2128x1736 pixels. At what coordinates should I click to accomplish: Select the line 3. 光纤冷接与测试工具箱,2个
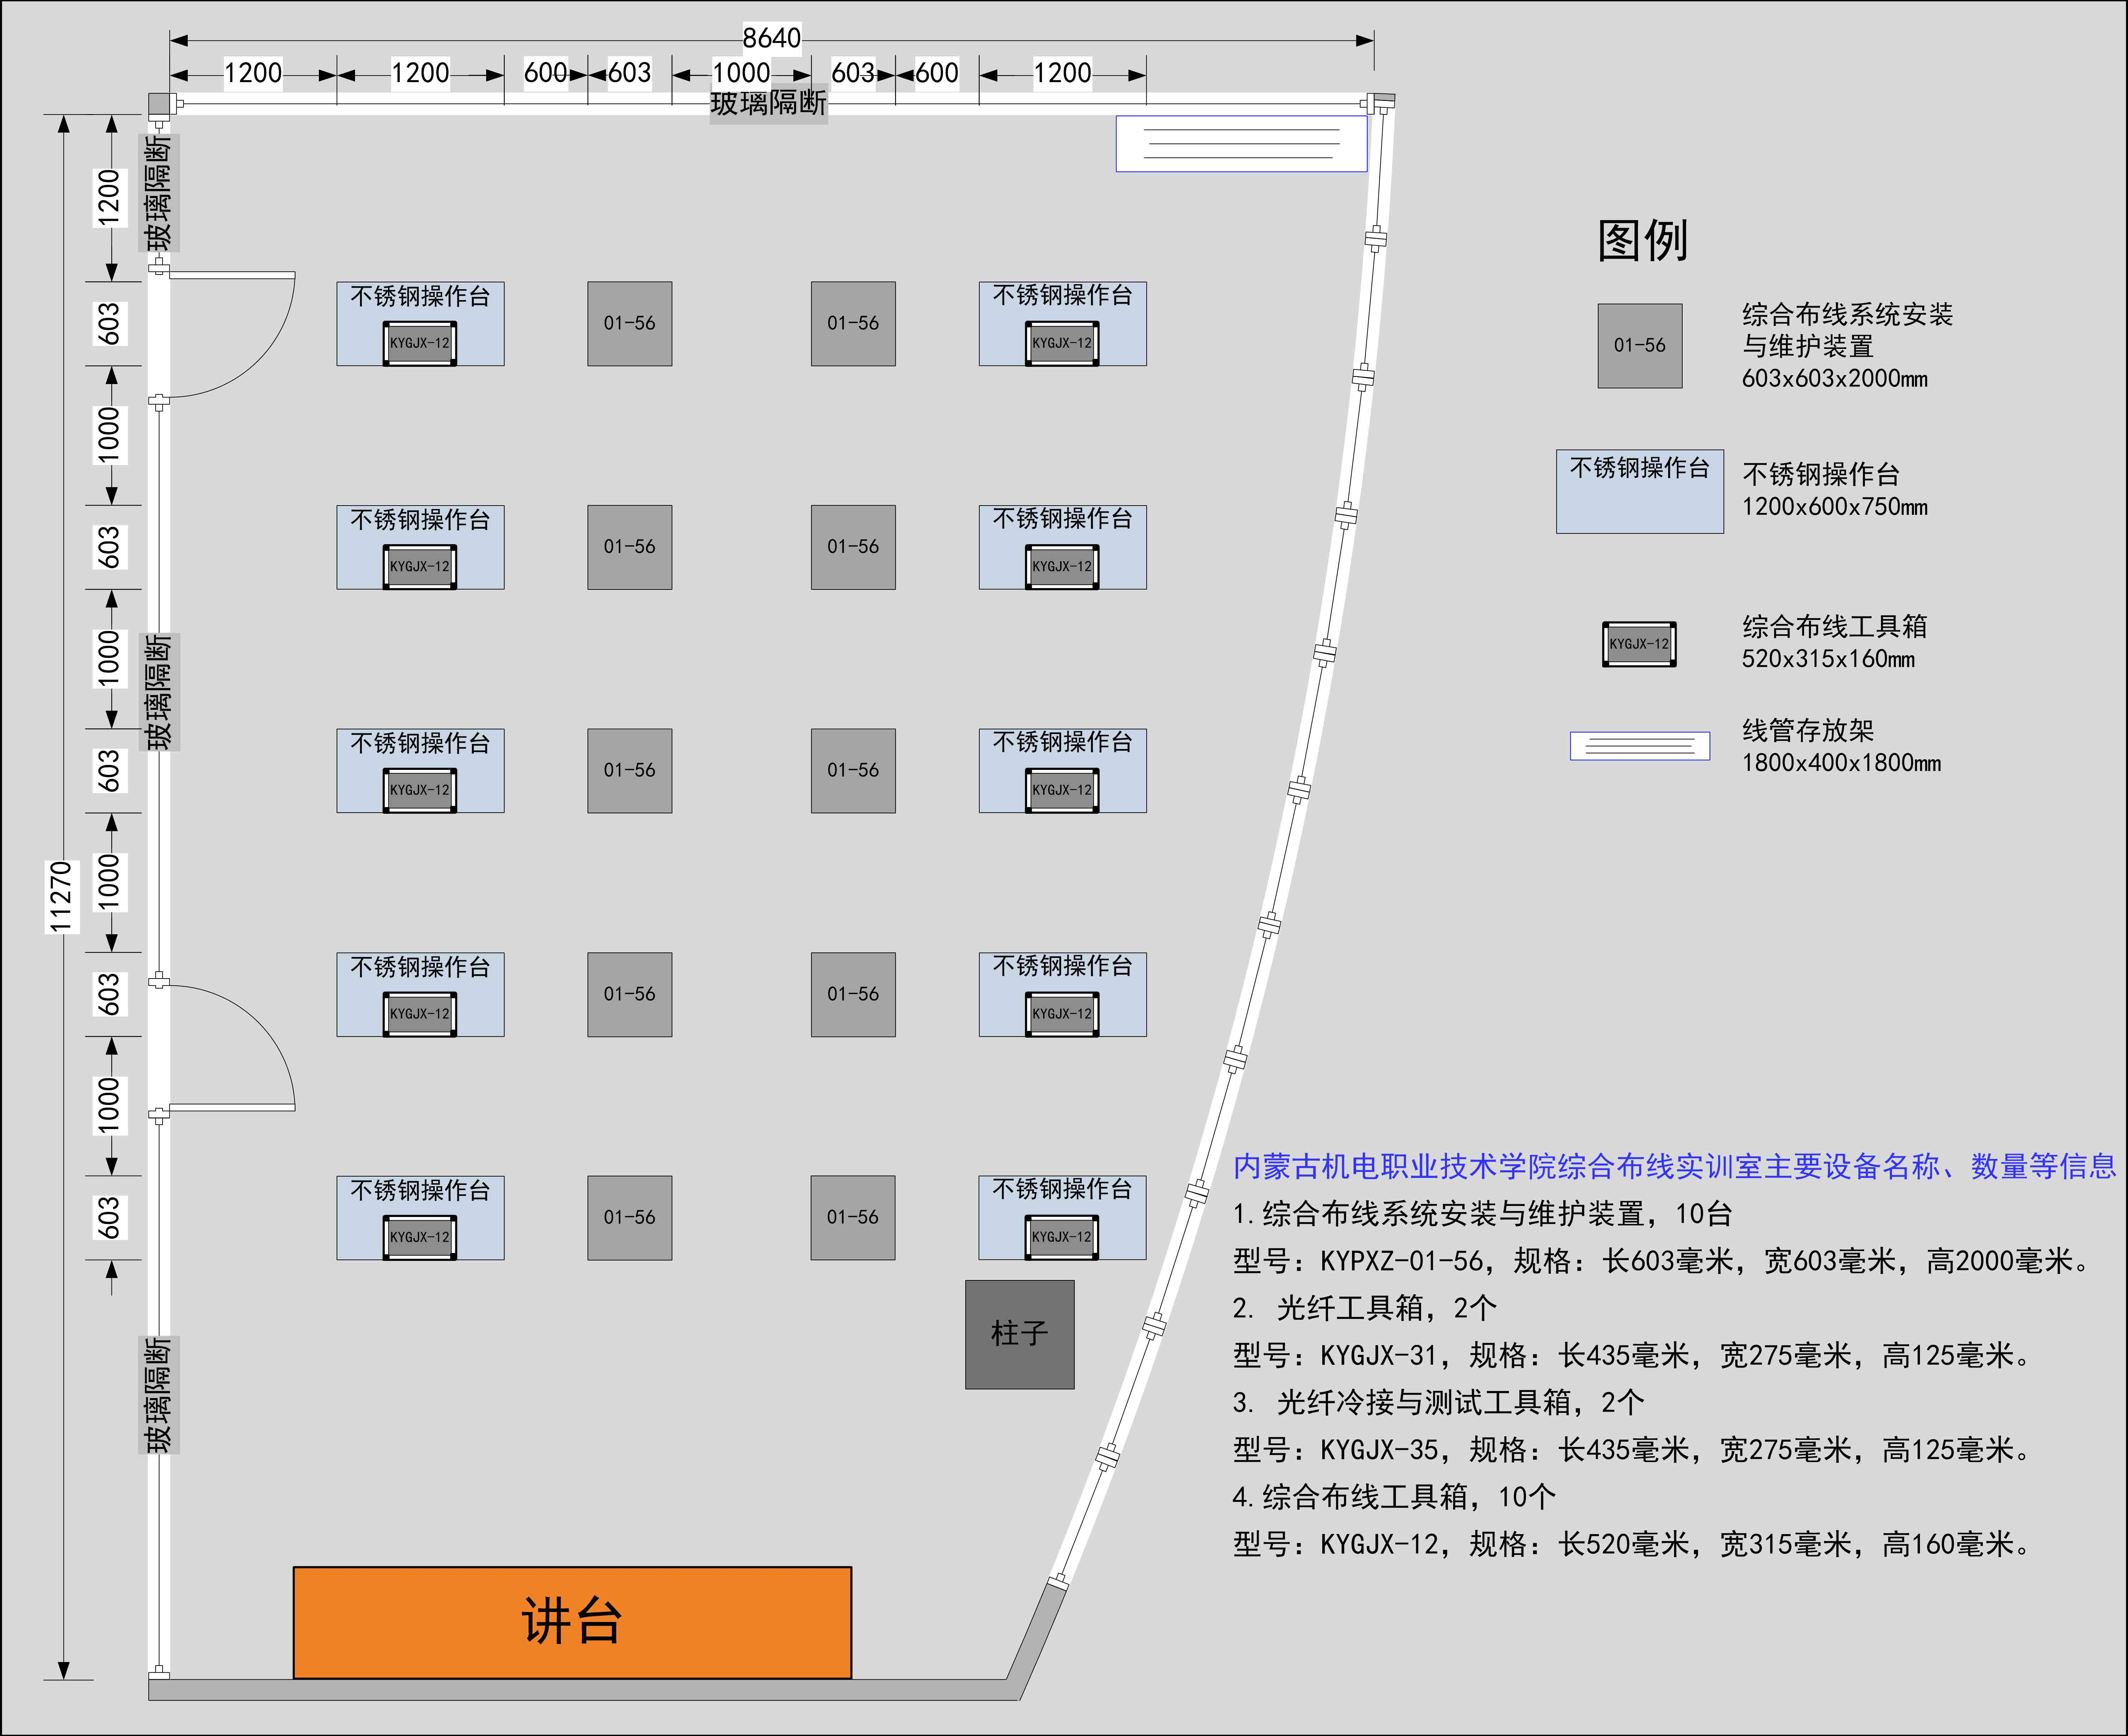tap(1438, 1403)
